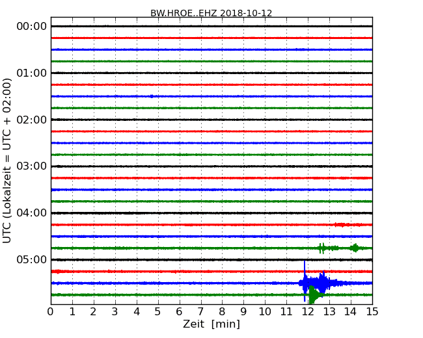Click the black trace at 03:00
Image resolution: width=423 pixels, height=338 pixels.
(x=211, y=166)
